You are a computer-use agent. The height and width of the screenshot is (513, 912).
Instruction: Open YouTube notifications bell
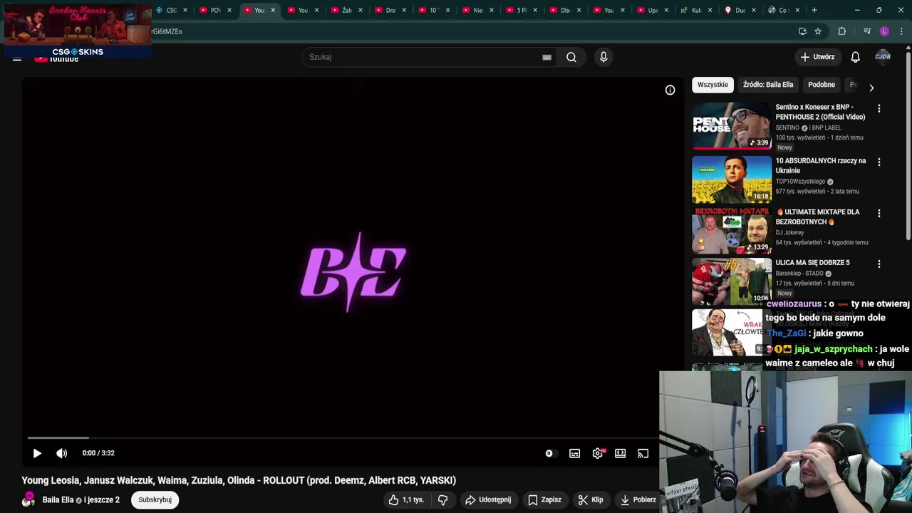[x=855, y=57]
